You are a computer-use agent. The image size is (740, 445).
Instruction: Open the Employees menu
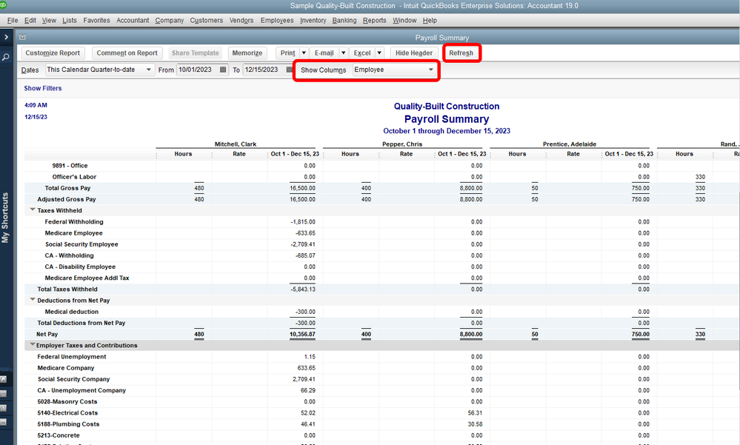coord(277,20)
